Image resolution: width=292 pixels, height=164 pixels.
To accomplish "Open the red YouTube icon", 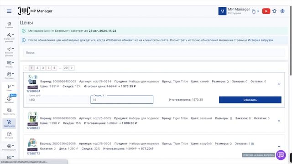I will pyautogui.click(x=266, y=11).
